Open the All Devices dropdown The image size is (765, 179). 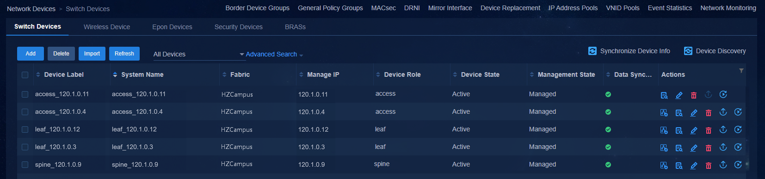(x=198, y=54)
